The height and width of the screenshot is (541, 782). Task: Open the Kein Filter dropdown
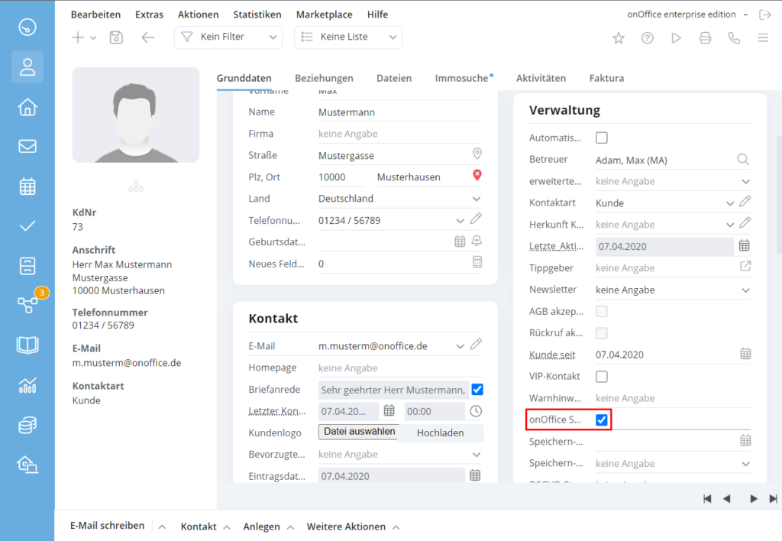click(228, 36)
